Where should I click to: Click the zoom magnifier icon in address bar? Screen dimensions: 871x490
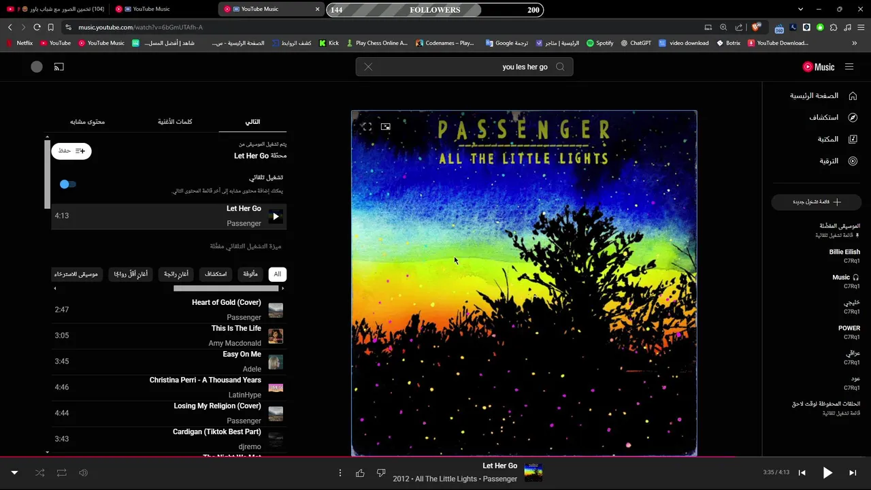[x=724, y=27]
